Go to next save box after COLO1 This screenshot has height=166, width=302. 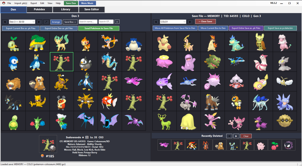tap(190, 22)
